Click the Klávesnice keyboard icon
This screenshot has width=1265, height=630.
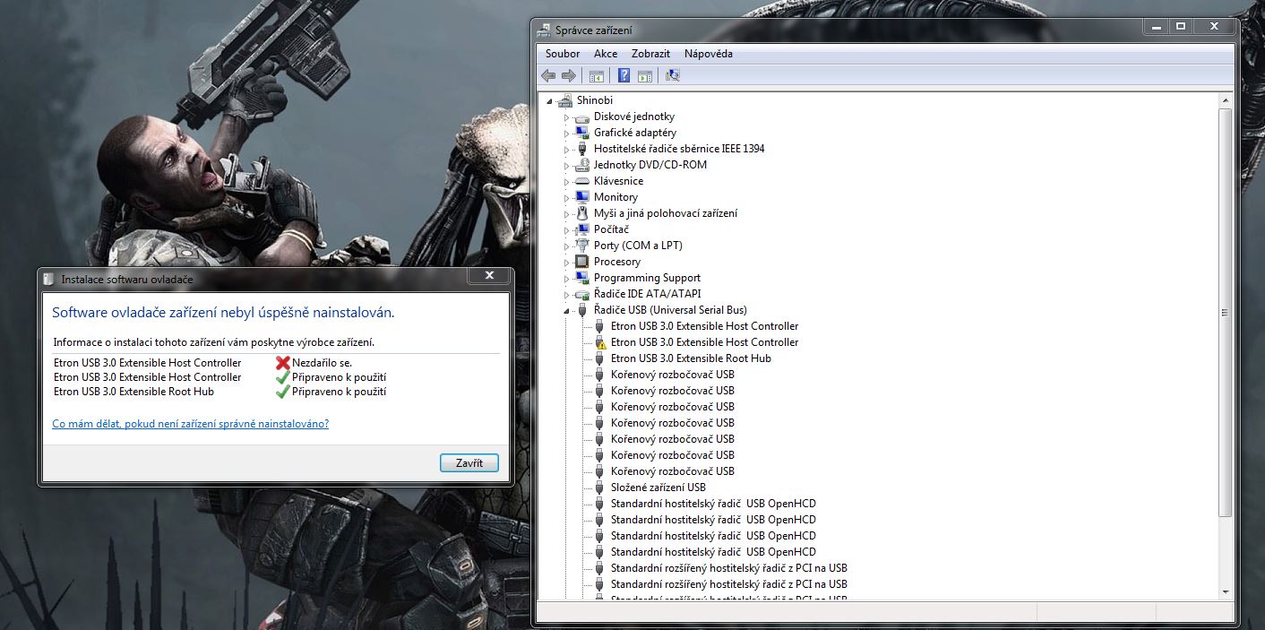581,181
